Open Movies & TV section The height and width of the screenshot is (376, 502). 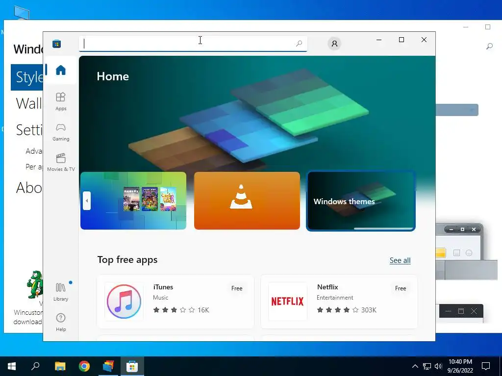coord(60,163)
